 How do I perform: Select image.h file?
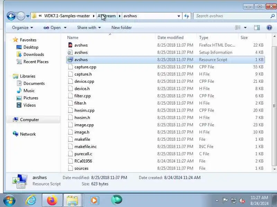(166, 132)
